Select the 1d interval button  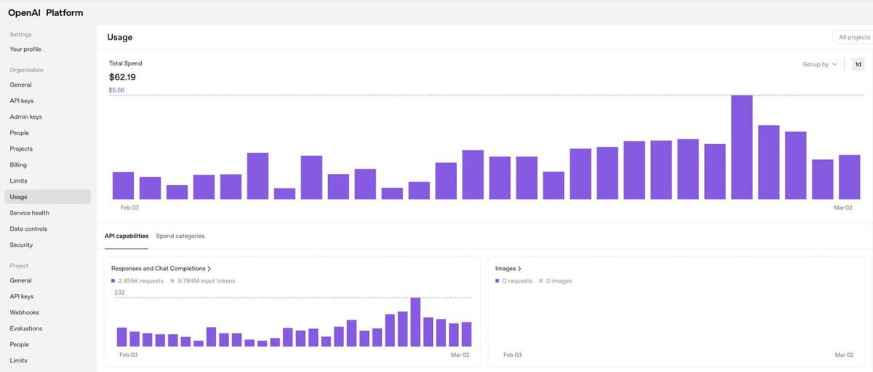click(858, 64)
